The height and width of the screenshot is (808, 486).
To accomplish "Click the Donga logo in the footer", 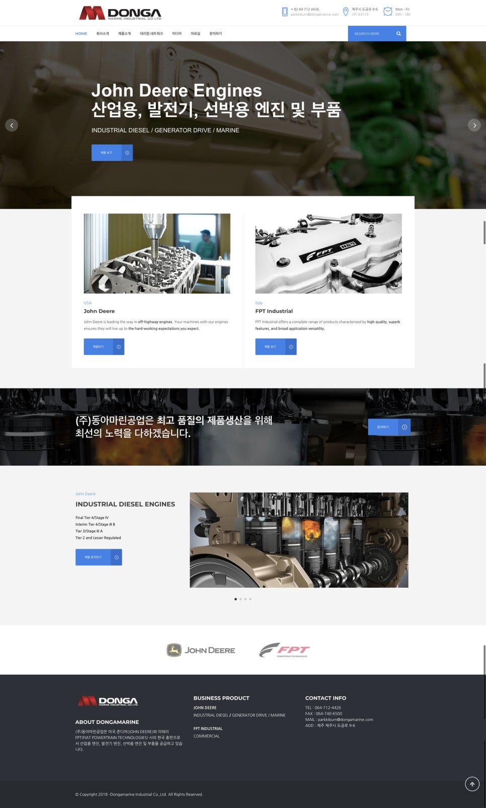I will (x=108, y=701).
